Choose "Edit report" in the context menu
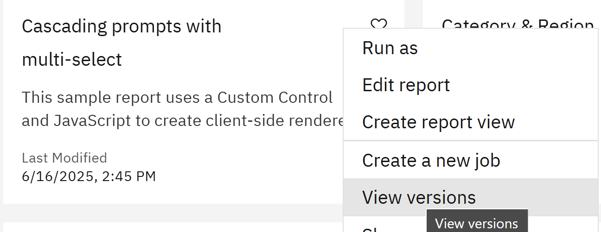601x232 pixels. click(x=406, y=85)
